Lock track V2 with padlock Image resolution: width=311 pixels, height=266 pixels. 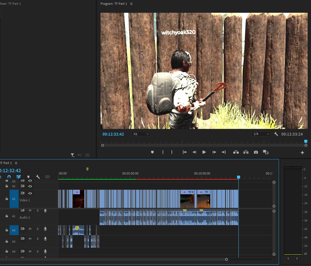(7, 186)
